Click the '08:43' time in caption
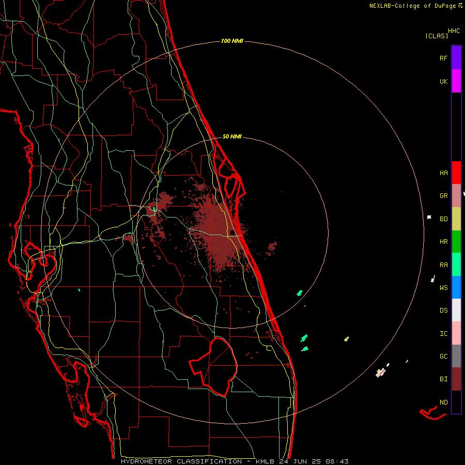The width and height of the screenshot is (465, 465). [x=337, y=461]
